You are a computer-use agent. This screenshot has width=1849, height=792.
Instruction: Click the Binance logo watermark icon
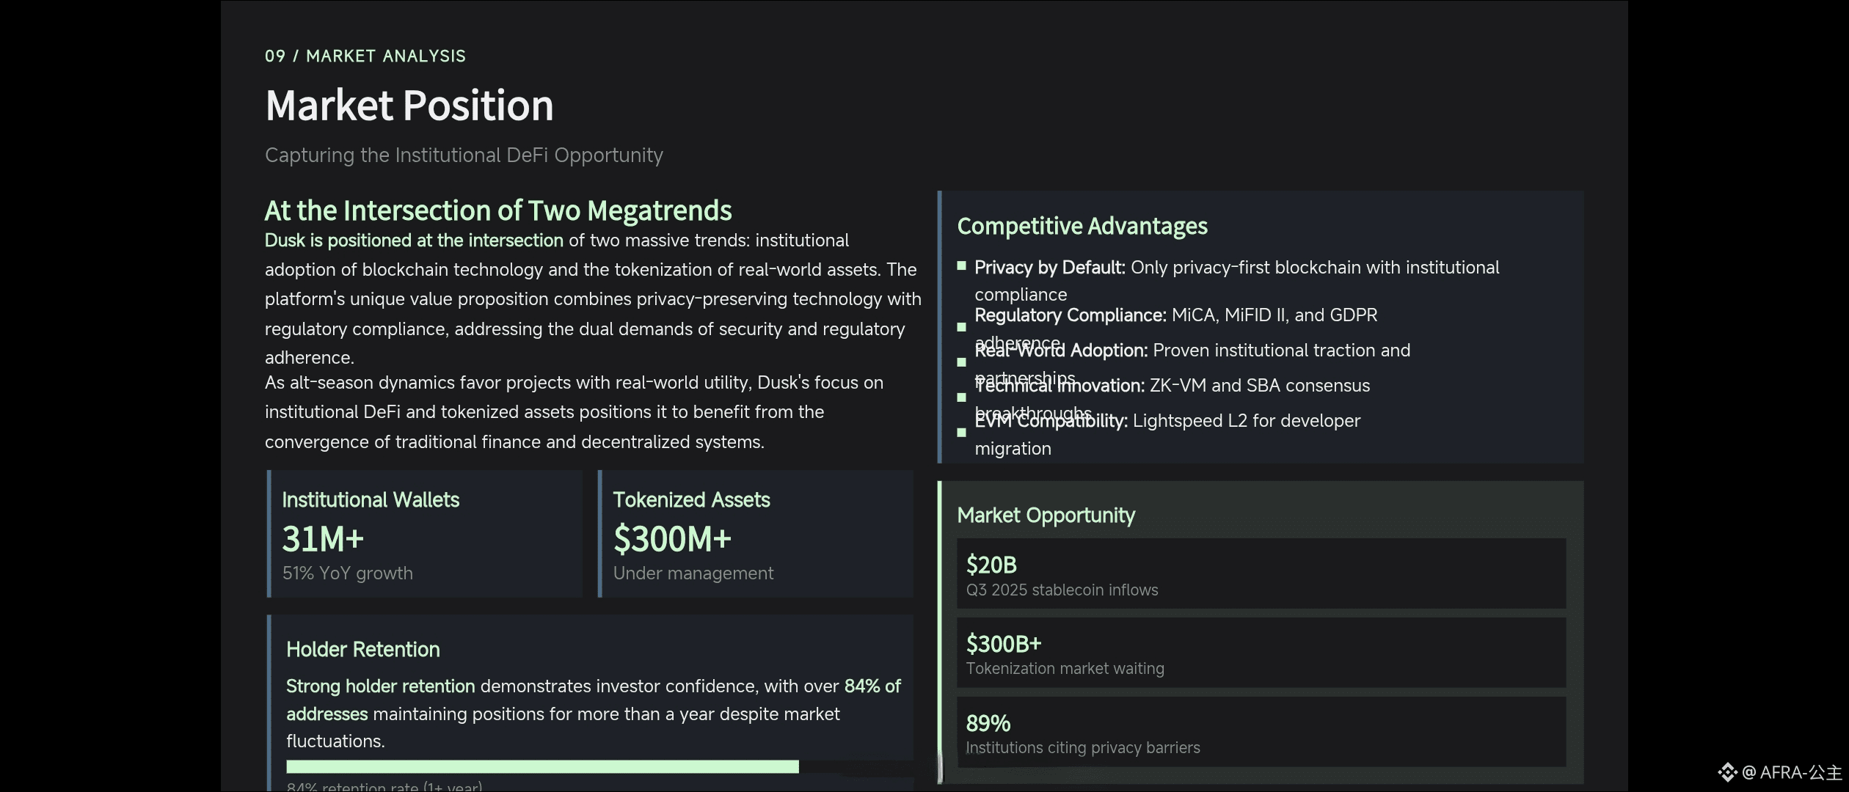(x=1727, y=772)
